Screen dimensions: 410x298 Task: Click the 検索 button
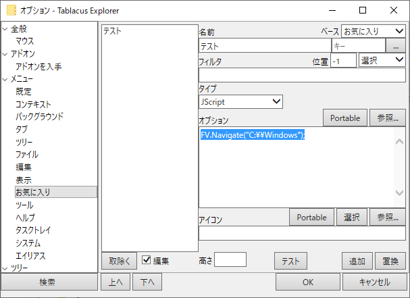click(49, 282)
